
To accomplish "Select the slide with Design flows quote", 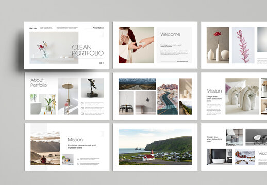I will click(x=234, y=147).
